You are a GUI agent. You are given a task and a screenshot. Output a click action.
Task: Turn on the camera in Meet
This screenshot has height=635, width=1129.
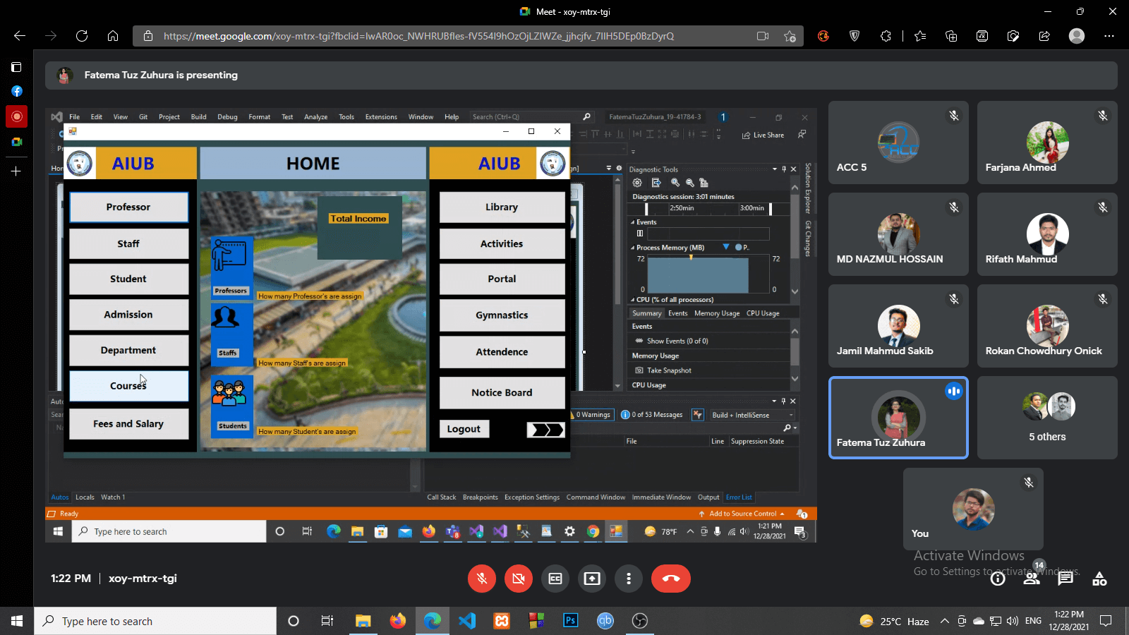(x=519, y=579)
